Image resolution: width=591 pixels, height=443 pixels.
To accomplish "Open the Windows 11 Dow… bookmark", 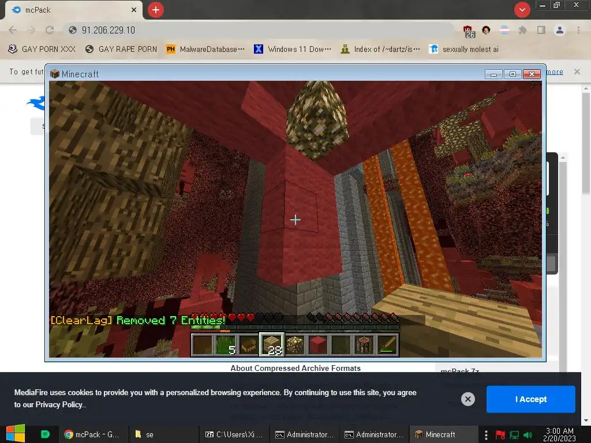I will (293, 50).
